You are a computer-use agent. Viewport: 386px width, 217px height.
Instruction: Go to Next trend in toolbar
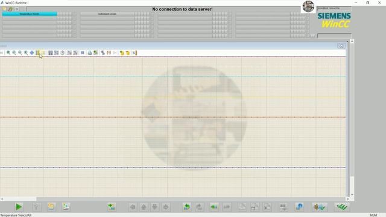point(75,52)
